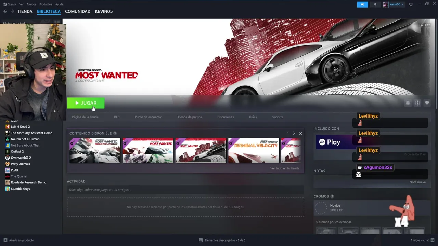Open the KEVIN05 profile tab
This screenshot has height=246, width=438.
[104, 11]
